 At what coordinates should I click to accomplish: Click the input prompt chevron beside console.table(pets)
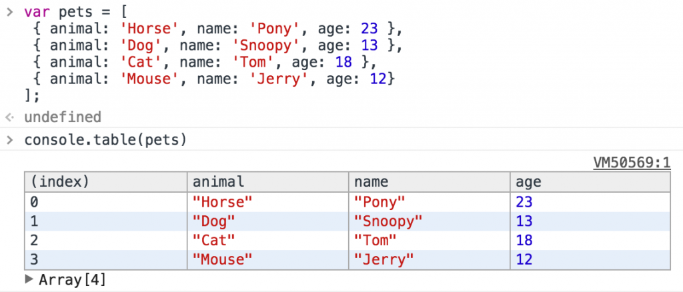coord(9,140)
